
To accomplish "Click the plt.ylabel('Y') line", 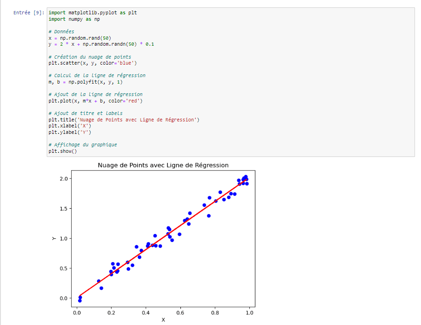I will coord(69,132).
